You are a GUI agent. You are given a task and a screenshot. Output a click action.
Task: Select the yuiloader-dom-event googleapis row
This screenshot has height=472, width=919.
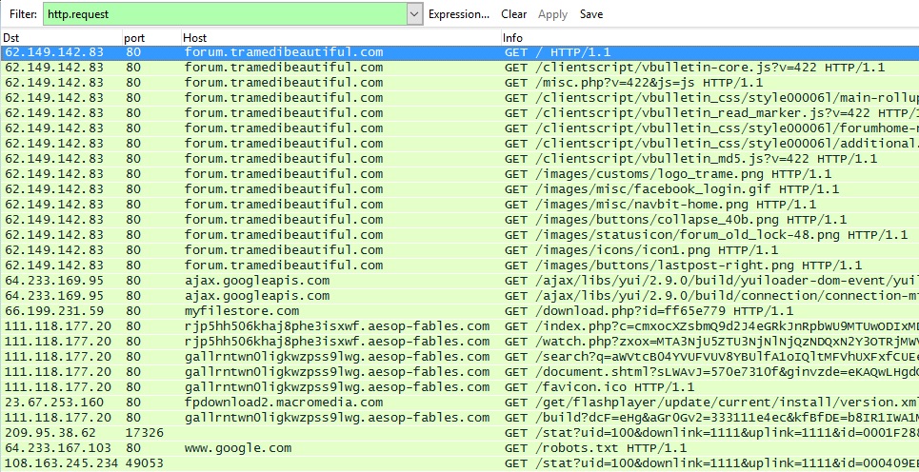pos(459,281)
